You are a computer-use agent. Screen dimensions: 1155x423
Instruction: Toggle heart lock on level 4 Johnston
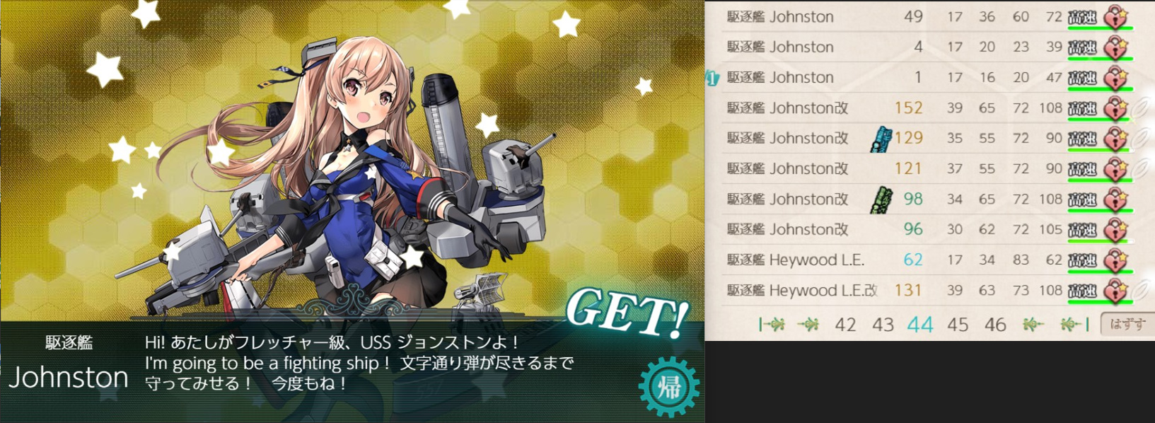(1116, 47)
